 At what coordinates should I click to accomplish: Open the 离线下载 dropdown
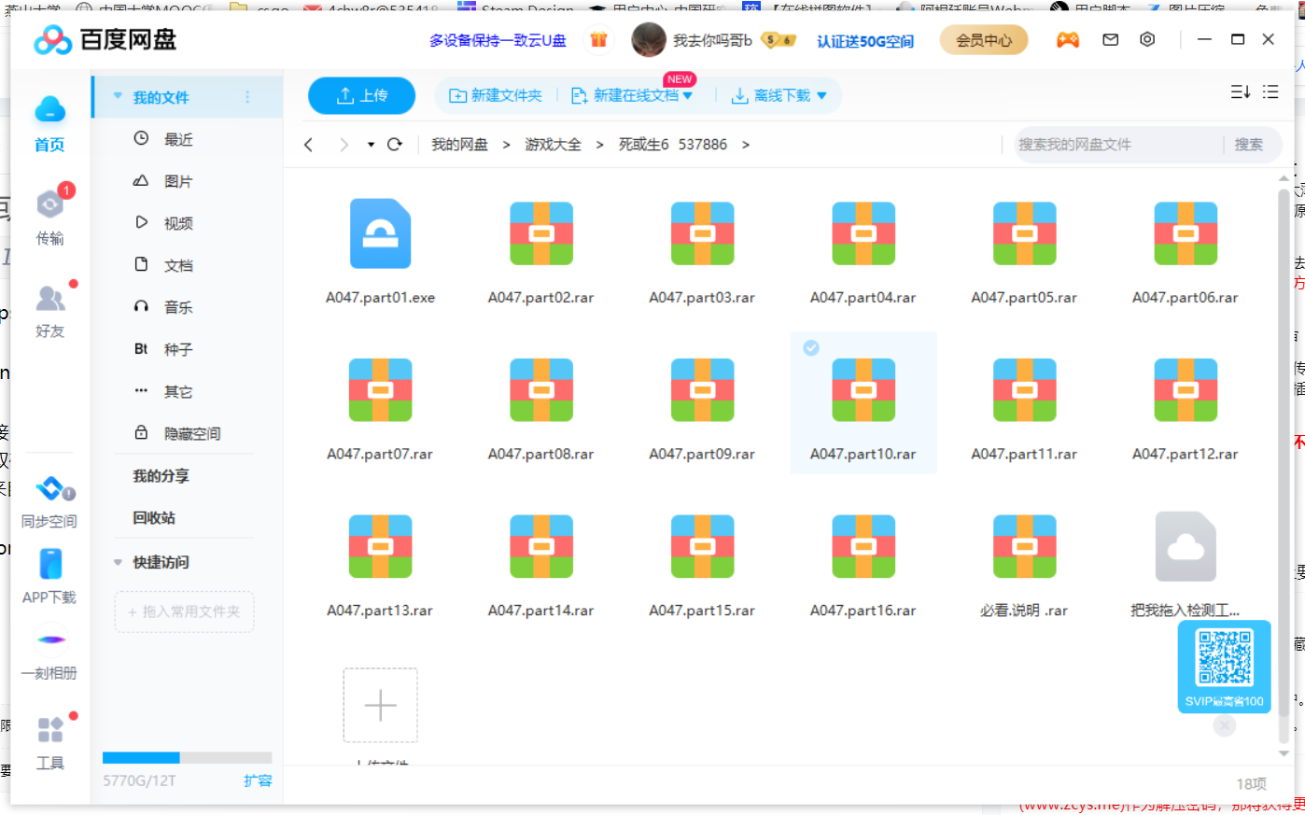[x=821, y=95]
